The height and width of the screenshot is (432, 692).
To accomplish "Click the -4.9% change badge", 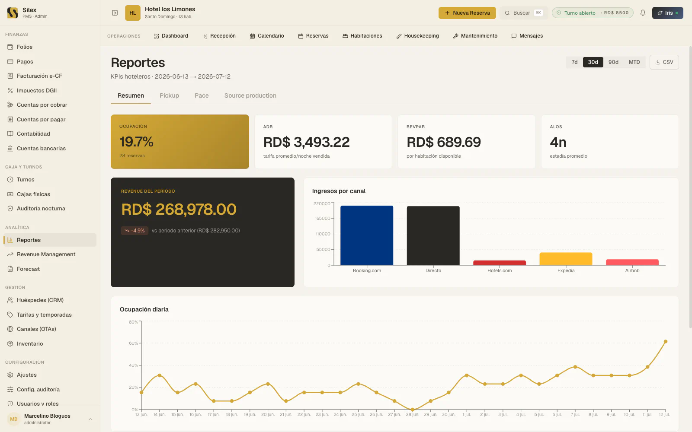I will click(135, 231).
